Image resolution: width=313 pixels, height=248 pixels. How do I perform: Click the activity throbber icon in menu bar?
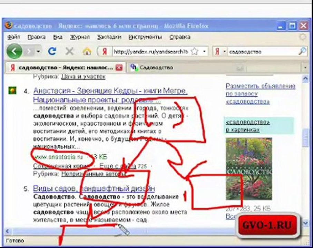303,37
